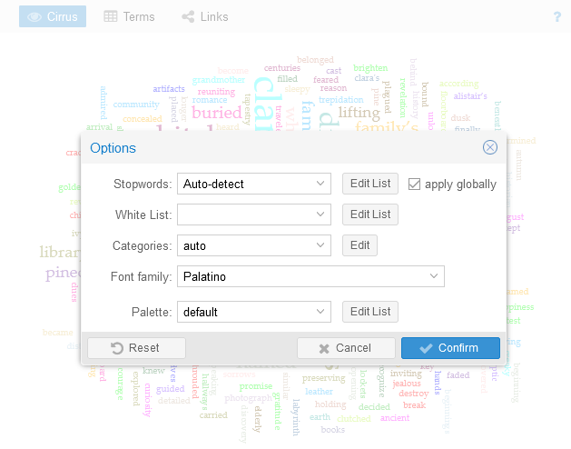Click the Cirrus eye icon

click(x=34, y=16)
